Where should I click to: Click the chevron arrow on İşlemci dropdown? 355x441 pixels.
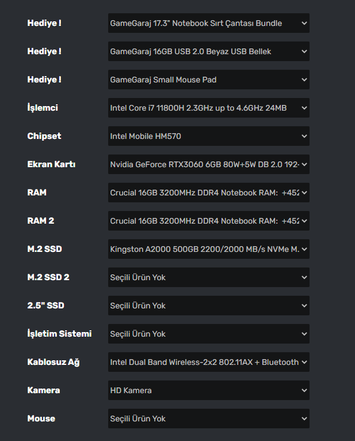304,108
